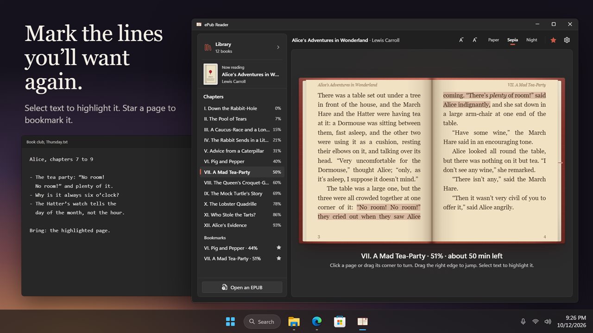This screenshot has height=333, width=593.
Task: Toggle the bookmark star for this page
Action: [553, 40]
